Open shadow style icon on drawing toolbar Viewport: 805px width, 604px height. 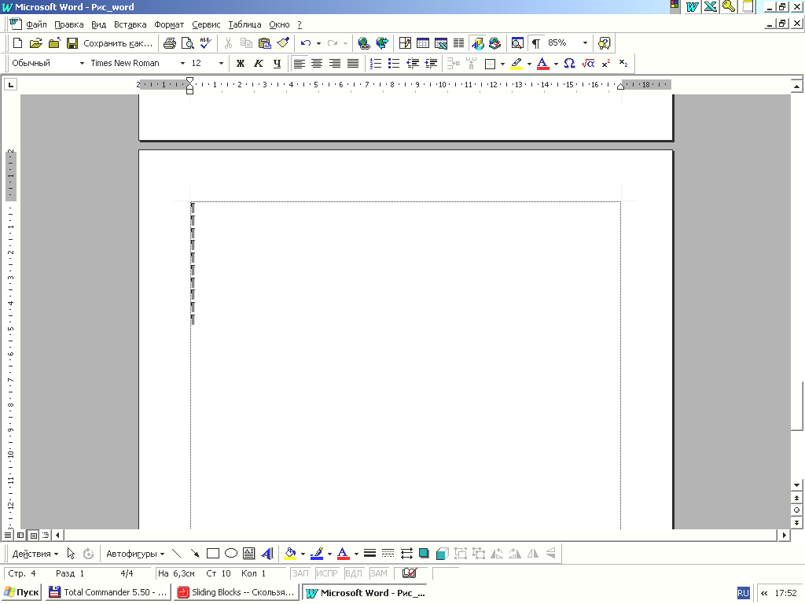tap(424, 553)
